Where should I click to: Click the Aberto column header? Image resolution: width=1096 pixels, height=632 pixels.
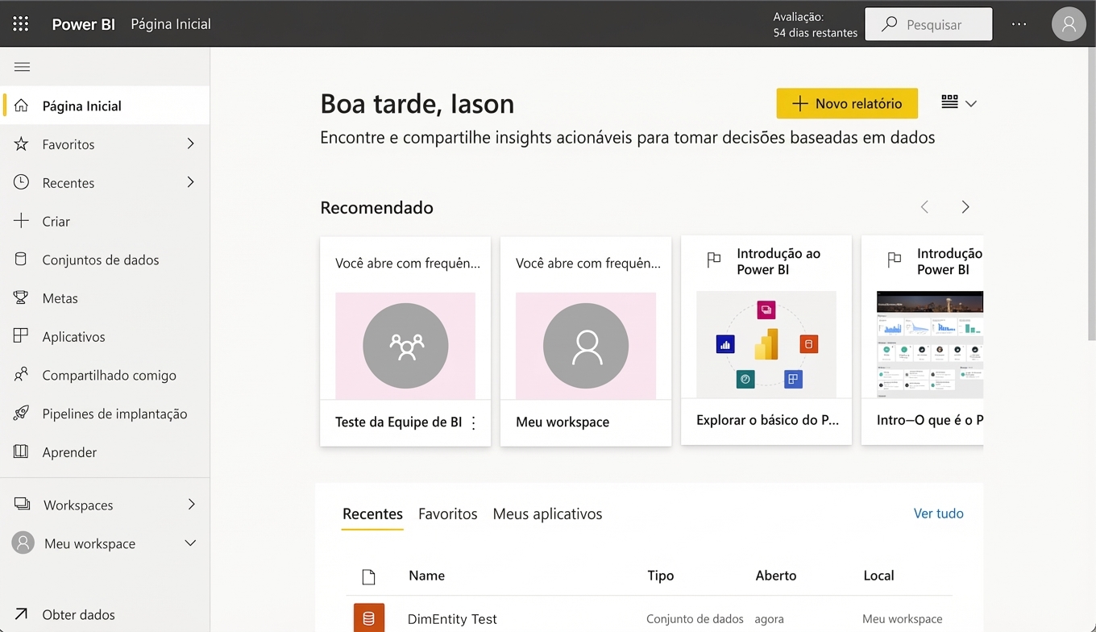(x=776, y=576)
